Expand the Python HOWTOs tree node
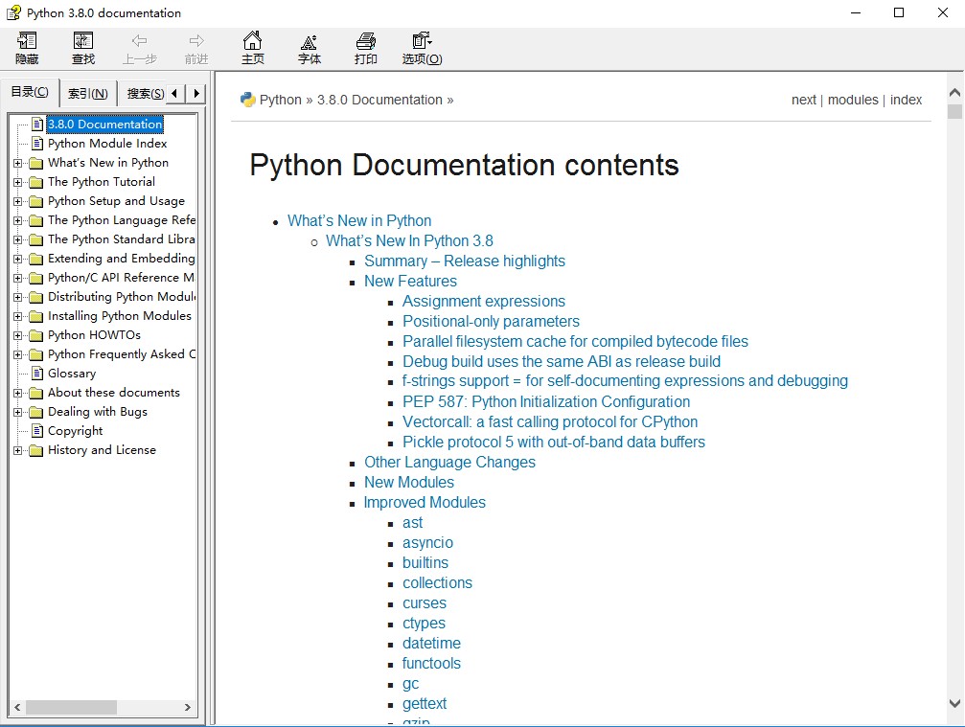 click(x=18, y=335)
